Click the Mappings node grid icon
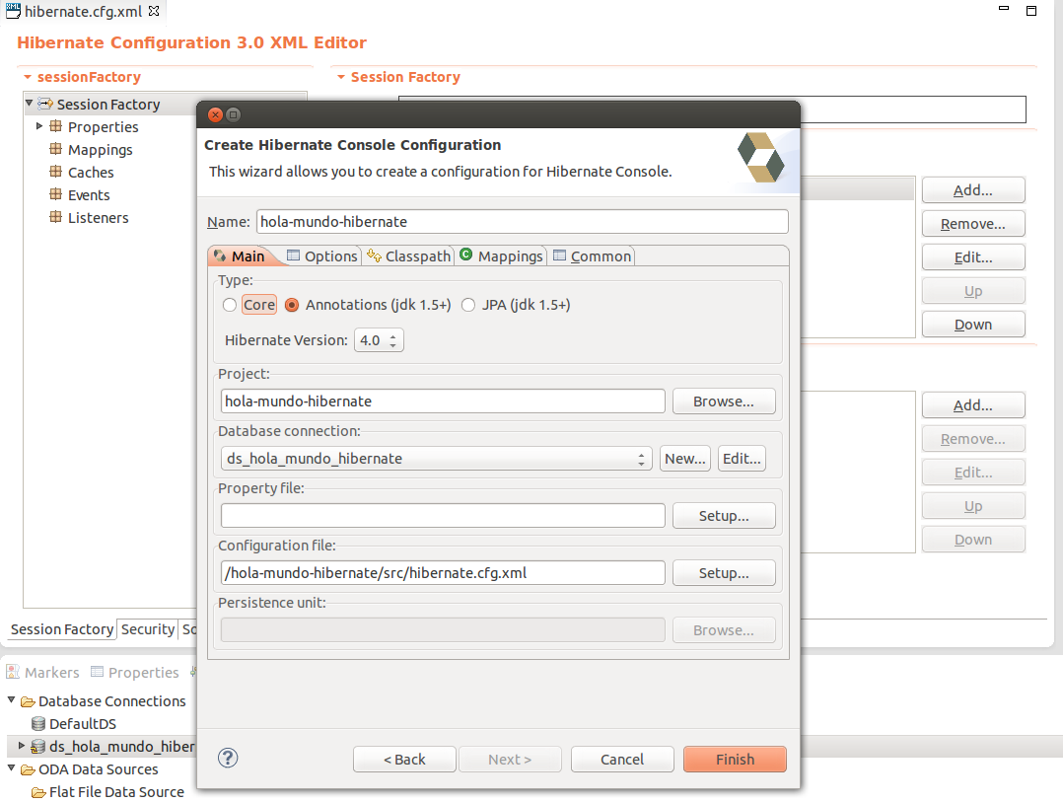1063x803 pixels. click(55, 149)
